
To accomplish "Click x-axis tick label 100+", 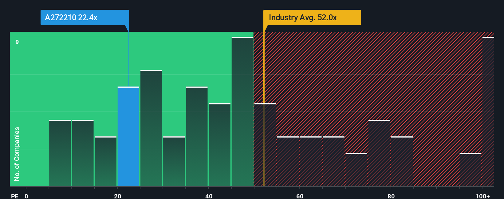I will tap(483, 196).
